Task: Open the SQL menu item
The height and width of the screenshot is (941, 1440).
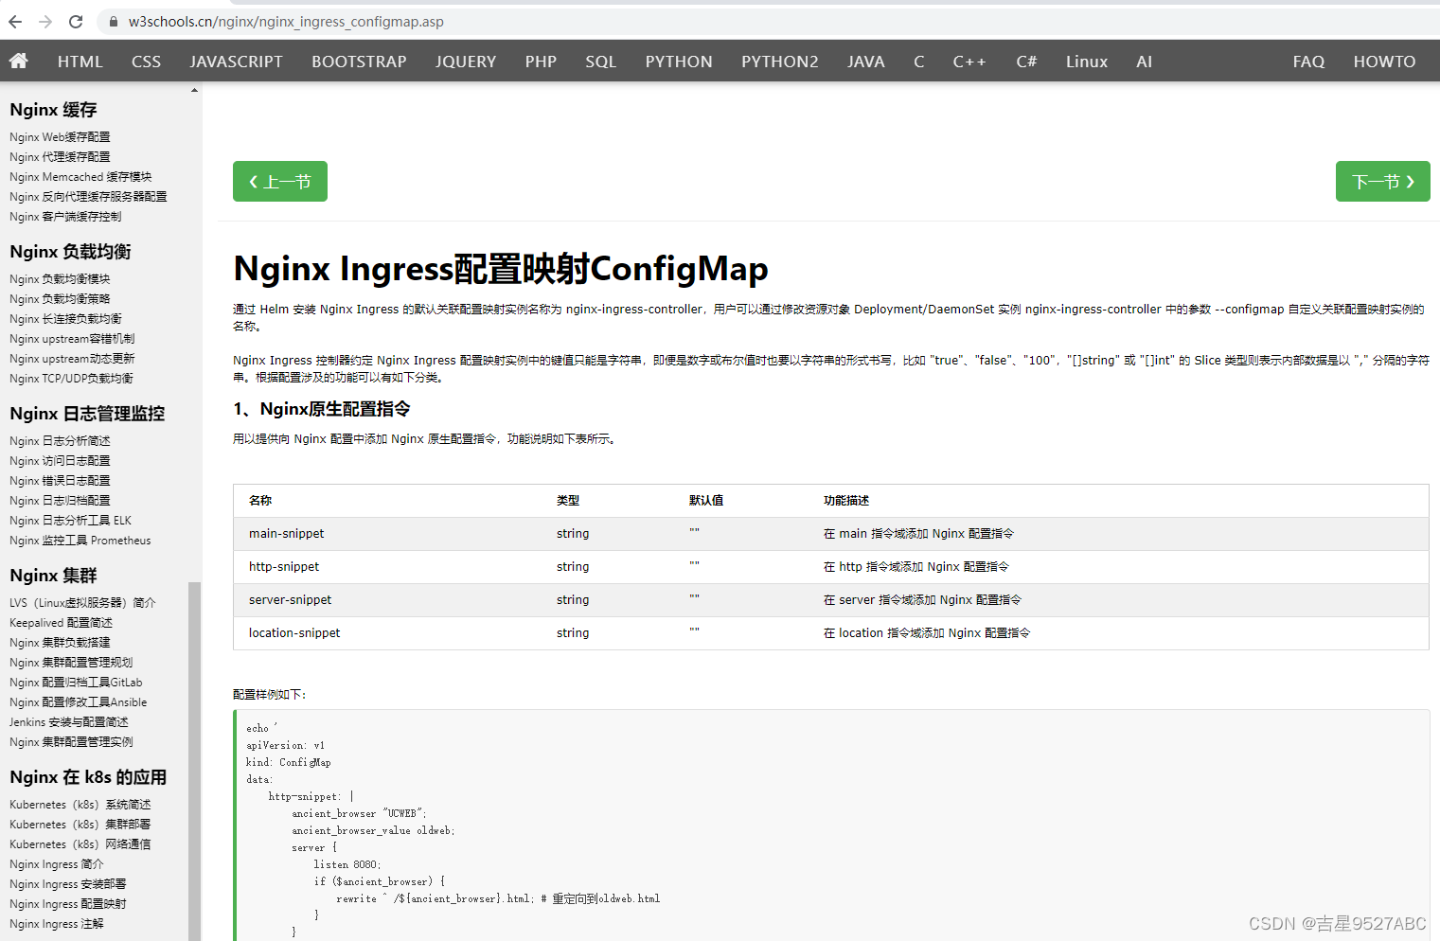Action: pos(600,62)
